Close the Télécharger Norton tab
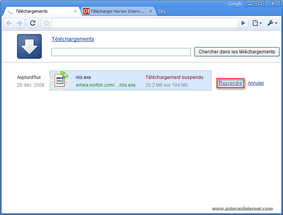Image resolution: width=283 pixels, height=215 pixels. [150, 11]
